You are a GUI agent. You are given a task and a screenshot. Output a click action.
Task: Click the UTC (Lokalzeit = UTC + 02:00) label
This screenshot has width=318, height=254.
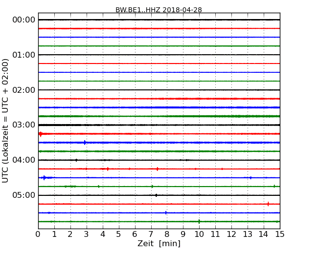click(x=5, y=121)
